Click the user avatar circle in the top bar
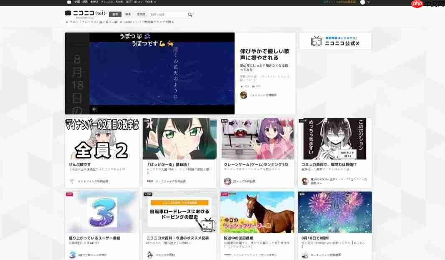The height and width of the screenshot is (260, 445). click(363, 2)
